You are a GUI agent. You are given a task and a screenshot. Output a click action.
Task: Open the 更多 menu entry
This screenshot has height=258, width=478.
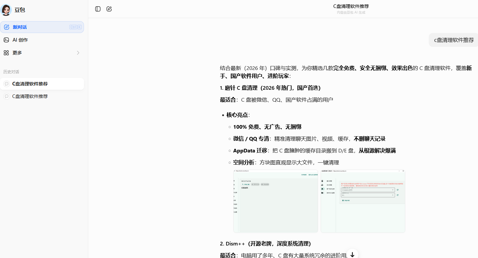[x=42, y=53]
